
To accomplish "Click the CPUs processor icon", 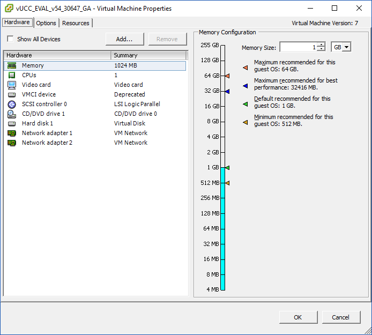I will tap(12, 75).
